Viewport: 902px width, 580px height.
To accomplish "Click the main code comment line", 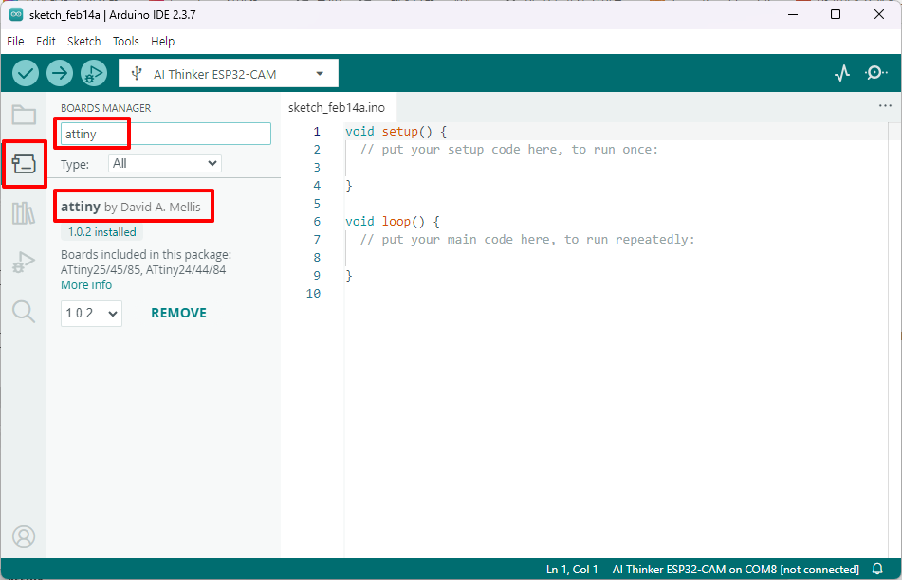I will click(527, 240).
